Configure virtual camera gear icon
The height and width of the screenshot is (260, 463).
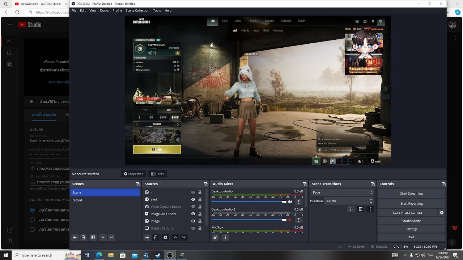pyautogui.click(x=442, y=213)
